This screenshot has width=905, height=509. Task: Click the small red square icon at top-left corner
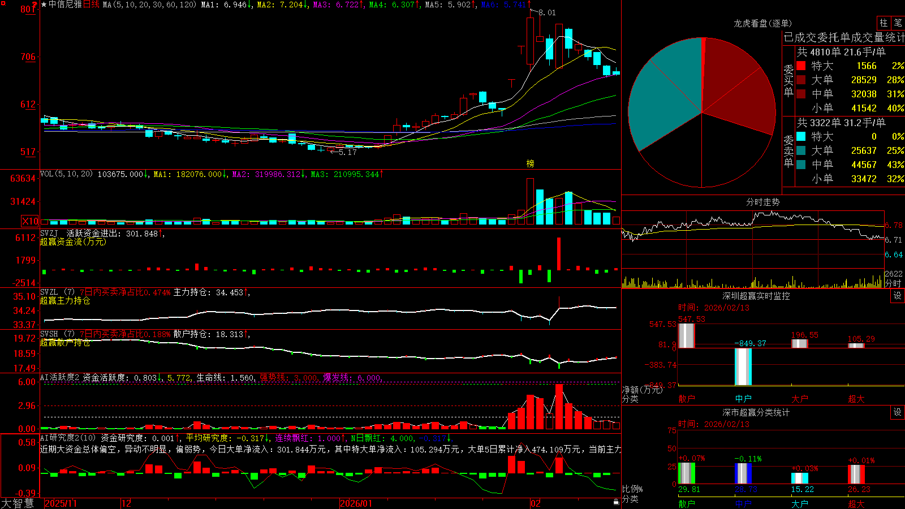pos(3,3)
